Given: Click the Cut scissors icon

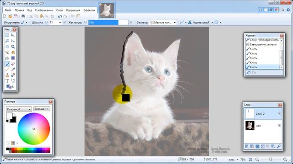Looking at the screenshot, I should 31,16.
